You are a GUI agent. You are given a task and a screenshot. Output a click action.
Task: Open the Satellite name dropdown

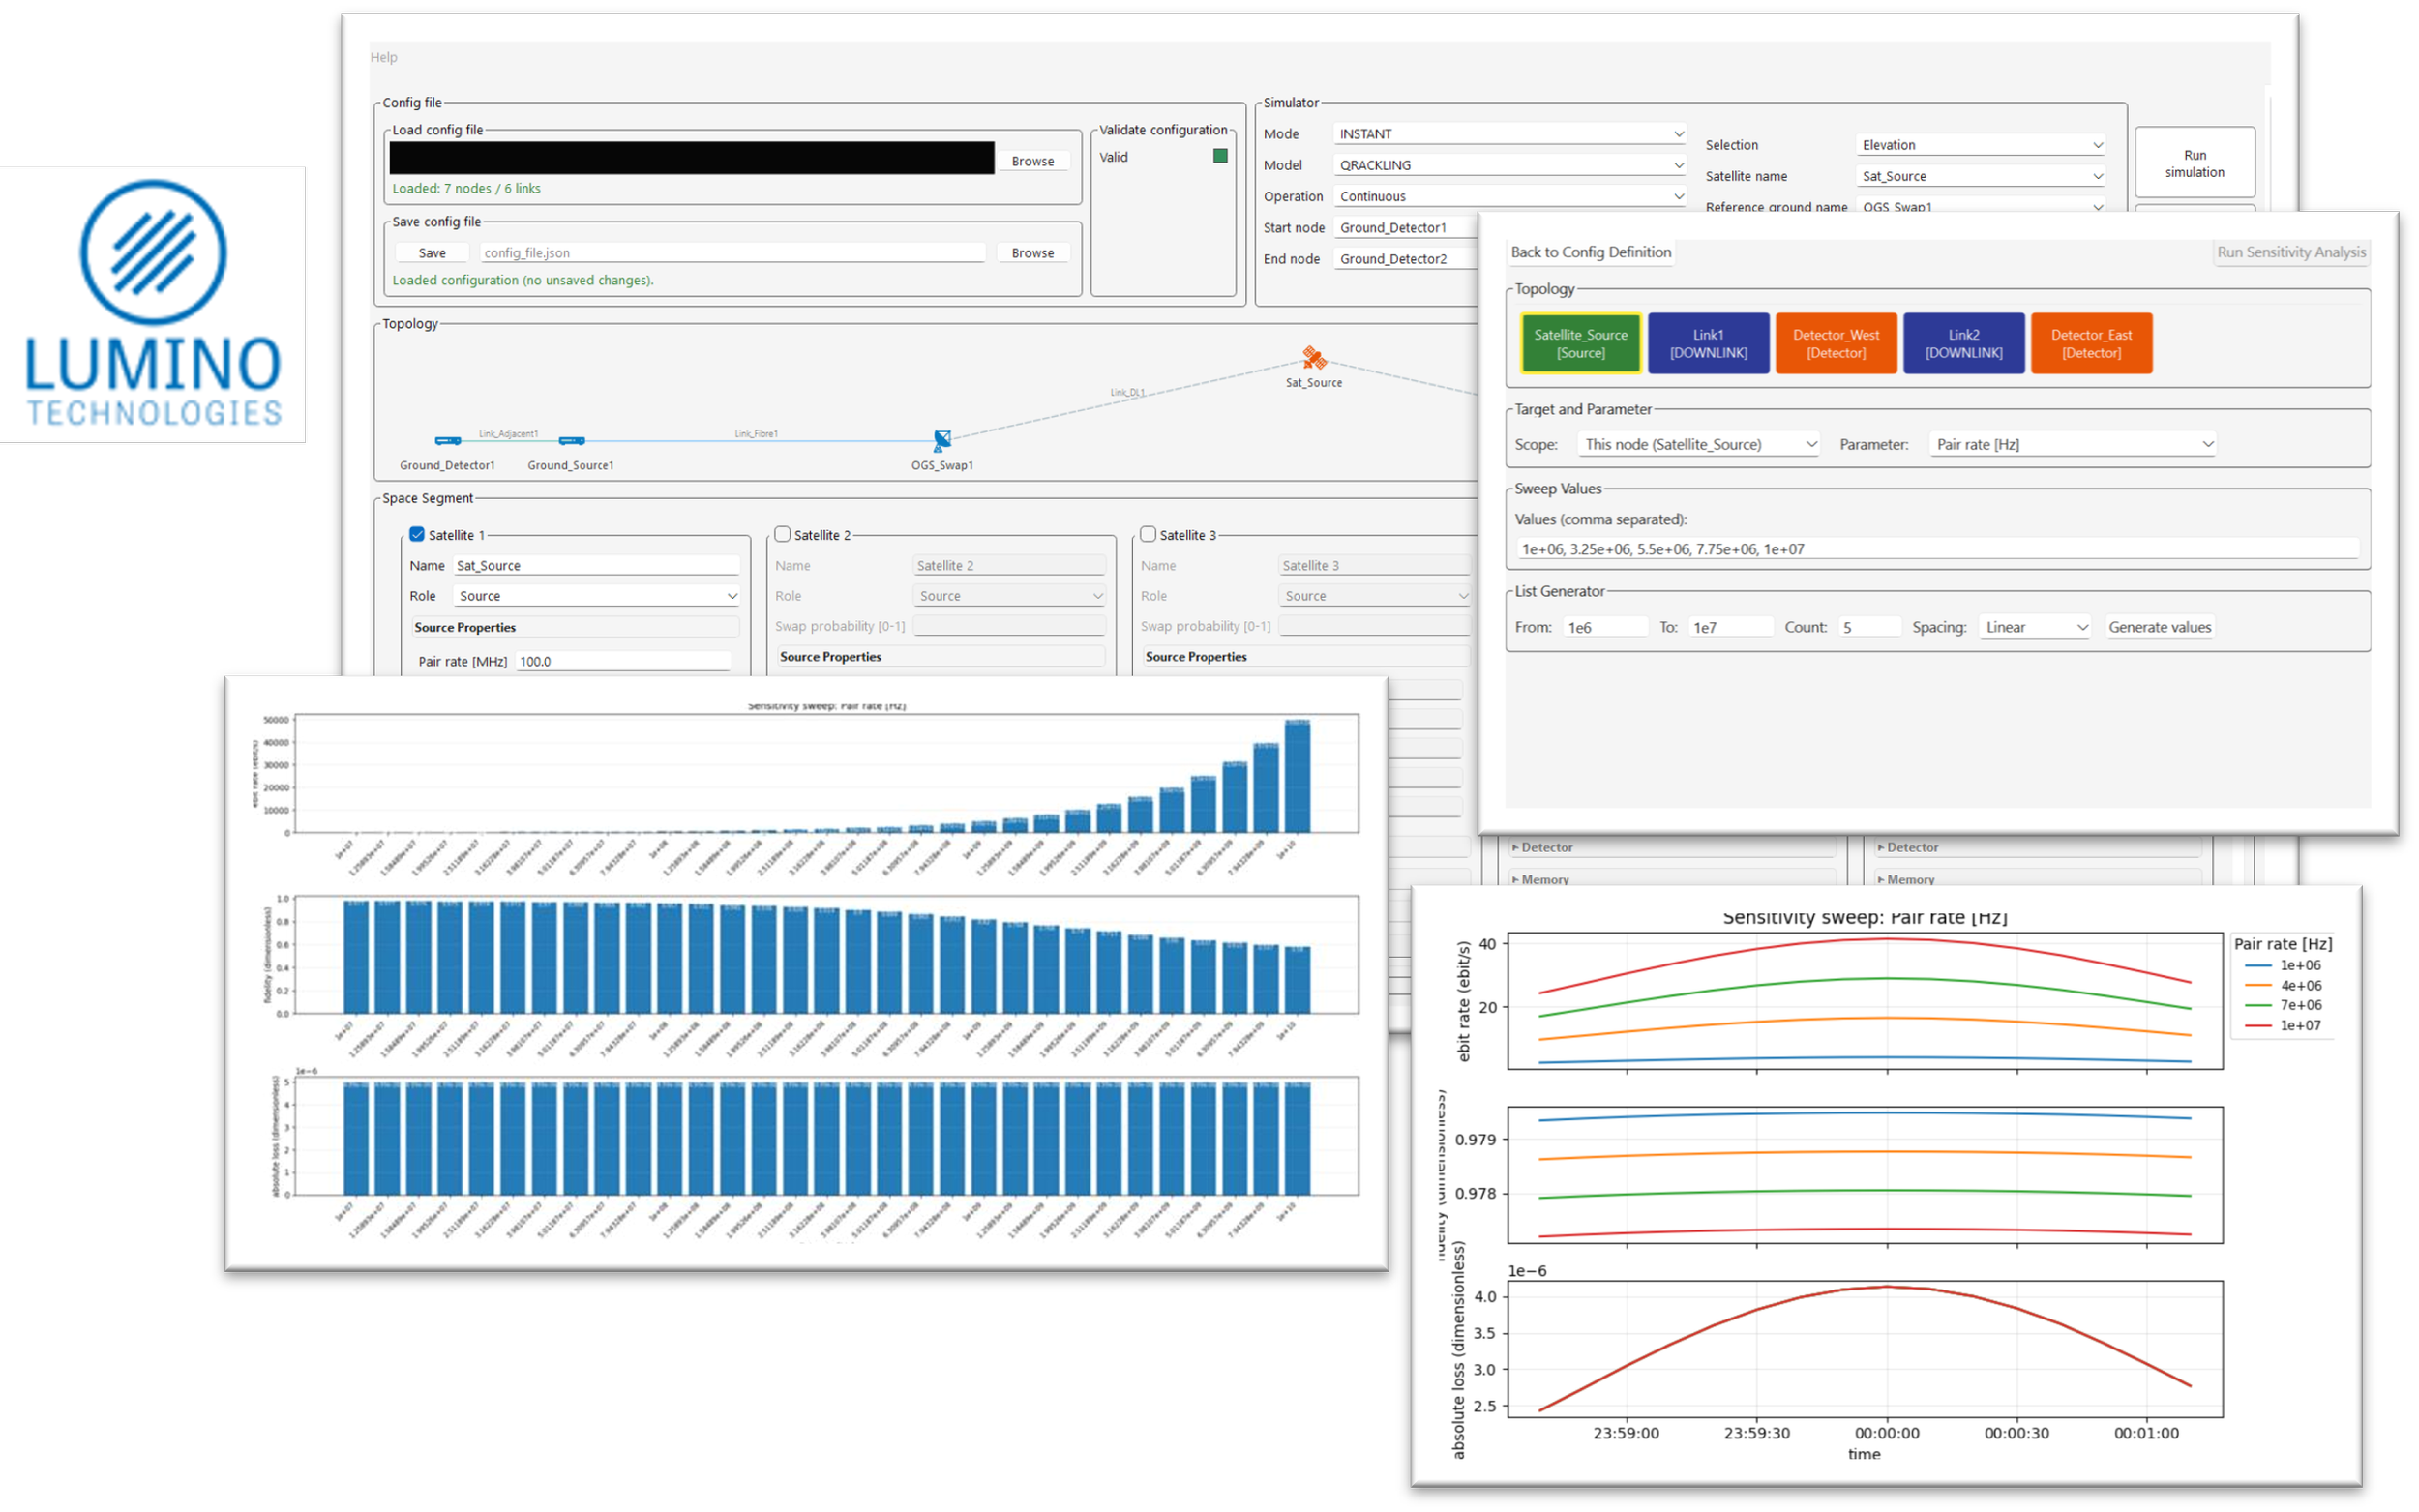[1981, 176]
